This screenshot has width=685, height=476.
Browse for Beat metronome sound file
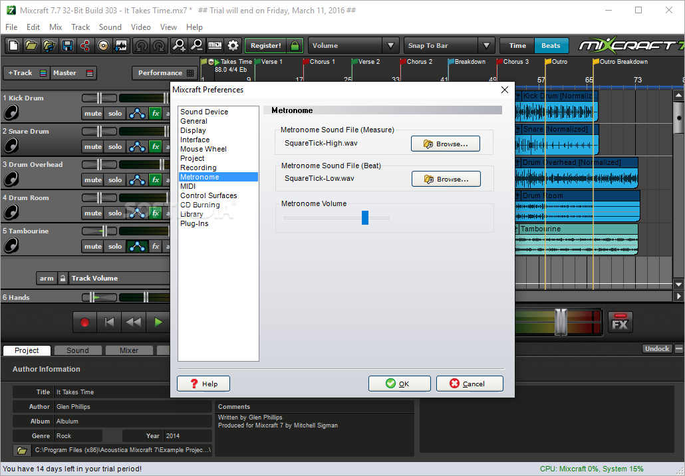(x=446, y=179)
